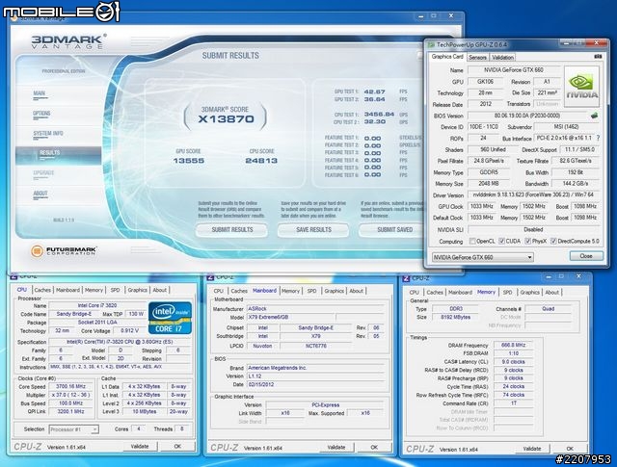Open the Processor #1 selection dropdown
This screenshot has width=617, height=467.
coord(73,429)
